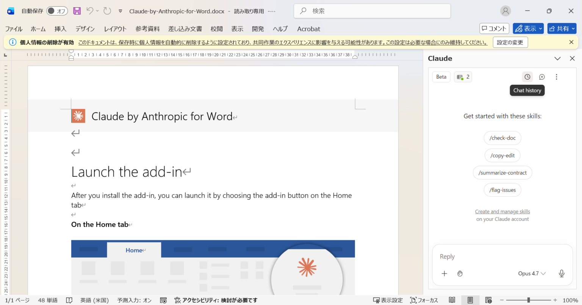582x305 pixels.
Task: Open the 共有 share dropdown
Action: click(562, 28)
